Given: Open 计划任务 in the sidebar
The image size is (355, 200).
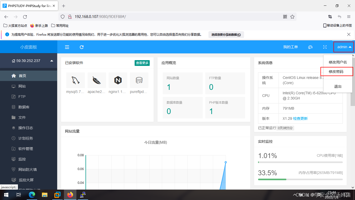Looking at the screenshot, I should tap(29, 138).
